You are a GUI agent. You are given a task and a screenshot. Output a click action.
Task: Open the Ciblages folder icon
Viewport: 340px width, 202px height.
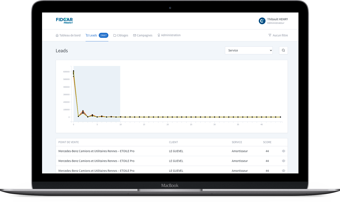[x=115, y=35]
